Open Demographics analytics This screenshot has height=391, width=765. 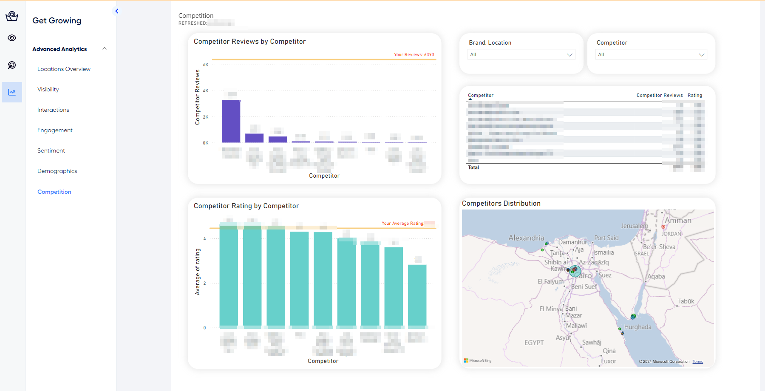(57, 171)
